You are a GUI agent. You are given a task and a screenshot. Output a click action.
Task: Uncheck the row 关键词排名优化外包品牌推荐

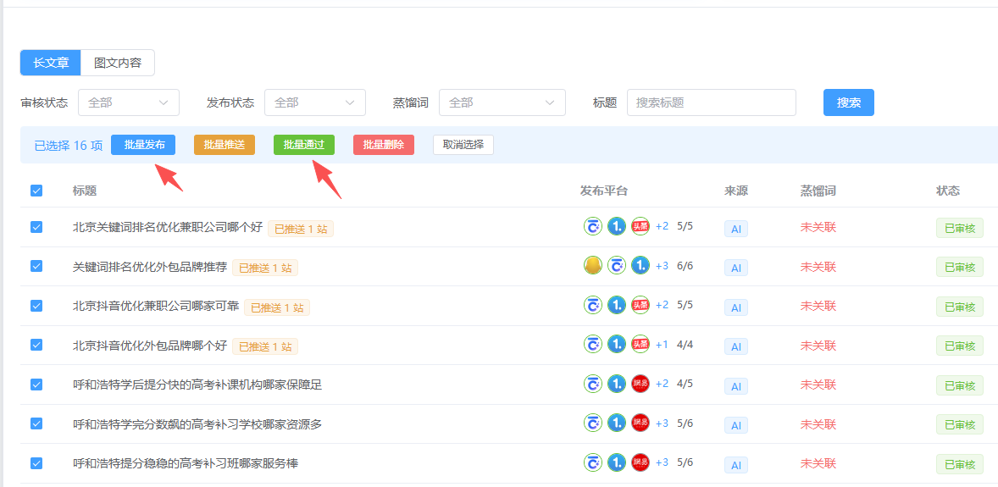coord(36,266)
